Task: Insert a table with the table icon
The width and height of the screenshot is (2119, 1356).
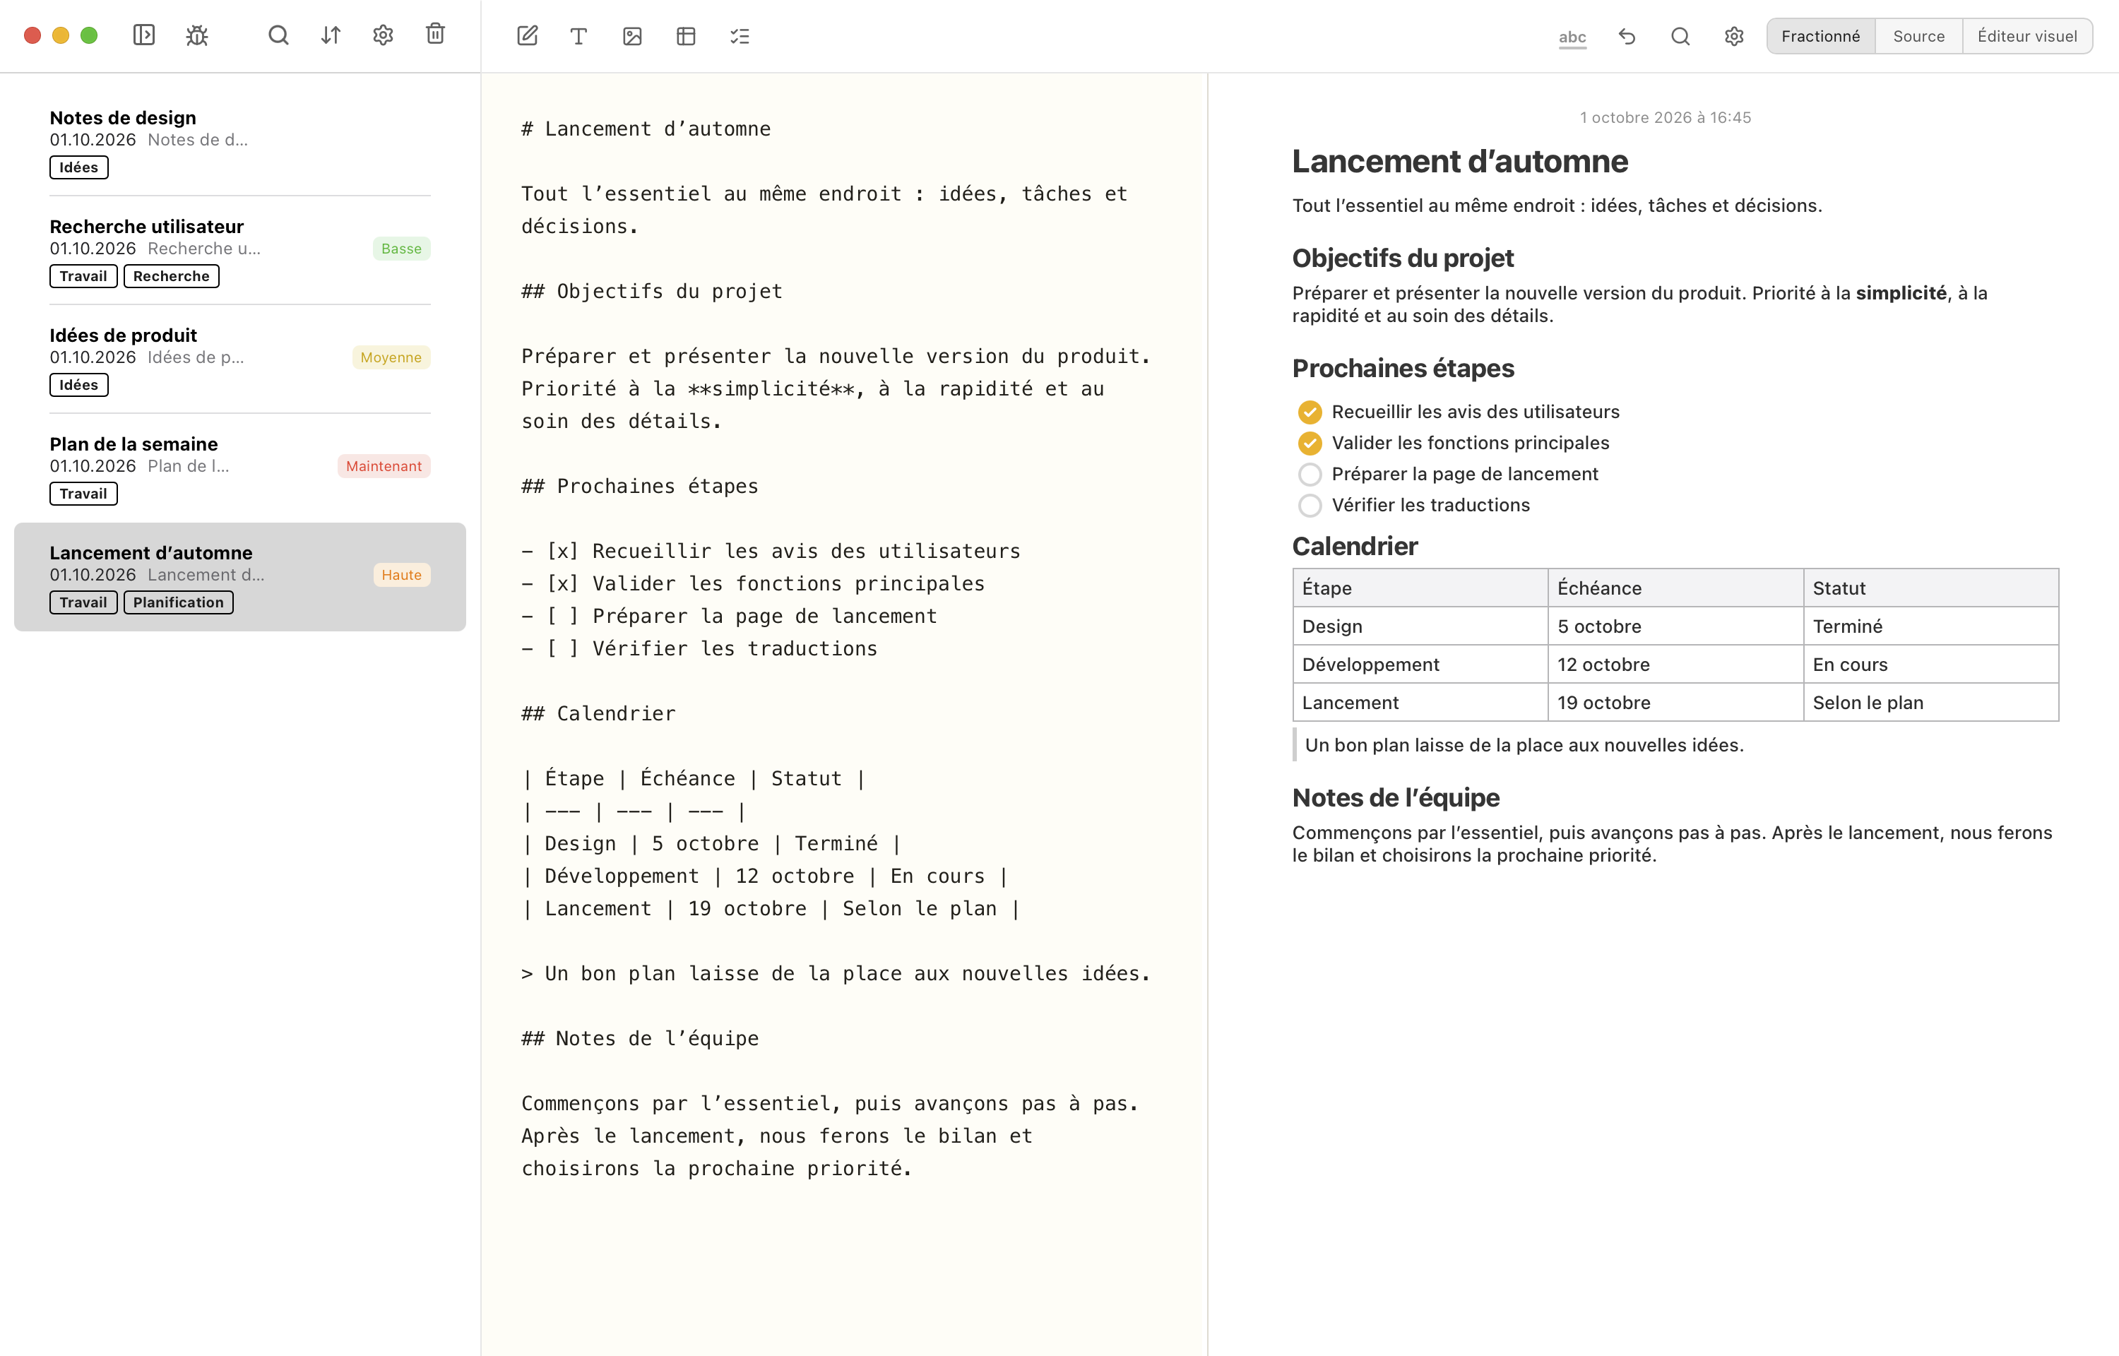Action: pos(686,36)
